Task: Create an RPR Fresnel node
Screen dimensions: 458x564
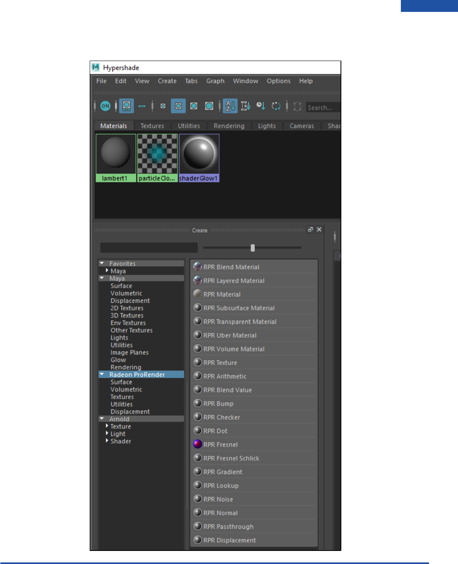Action: click(x=254, y=444)
